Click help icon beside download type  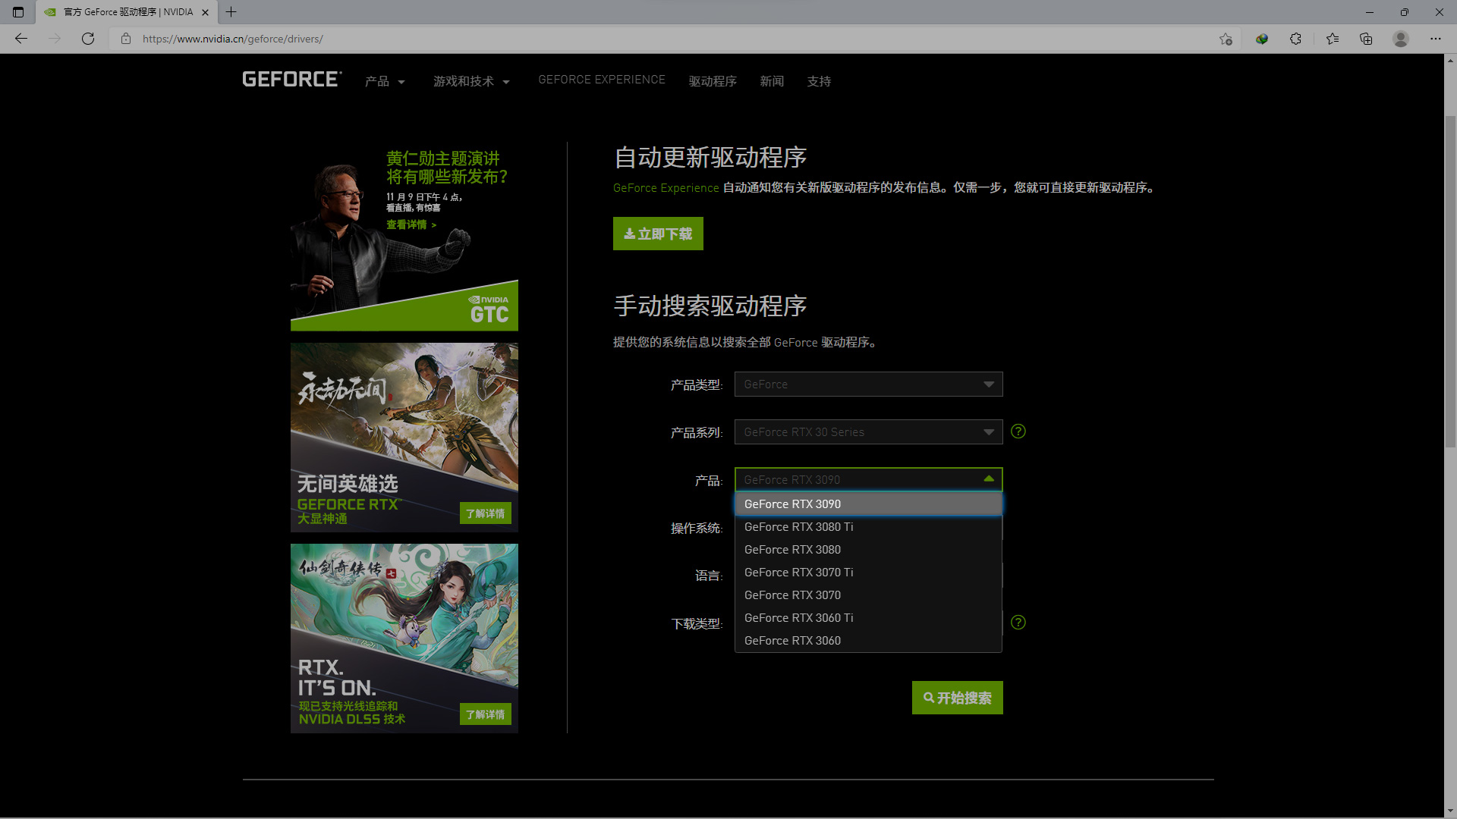1018,623
